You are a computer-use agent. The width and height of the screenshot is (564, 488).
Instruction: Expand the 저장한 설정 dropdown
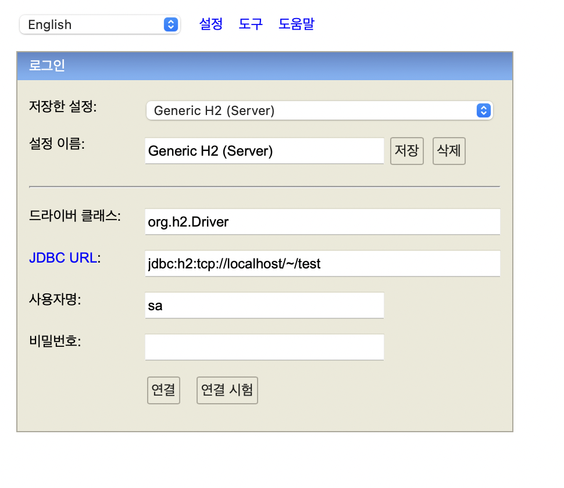[319, 110]
